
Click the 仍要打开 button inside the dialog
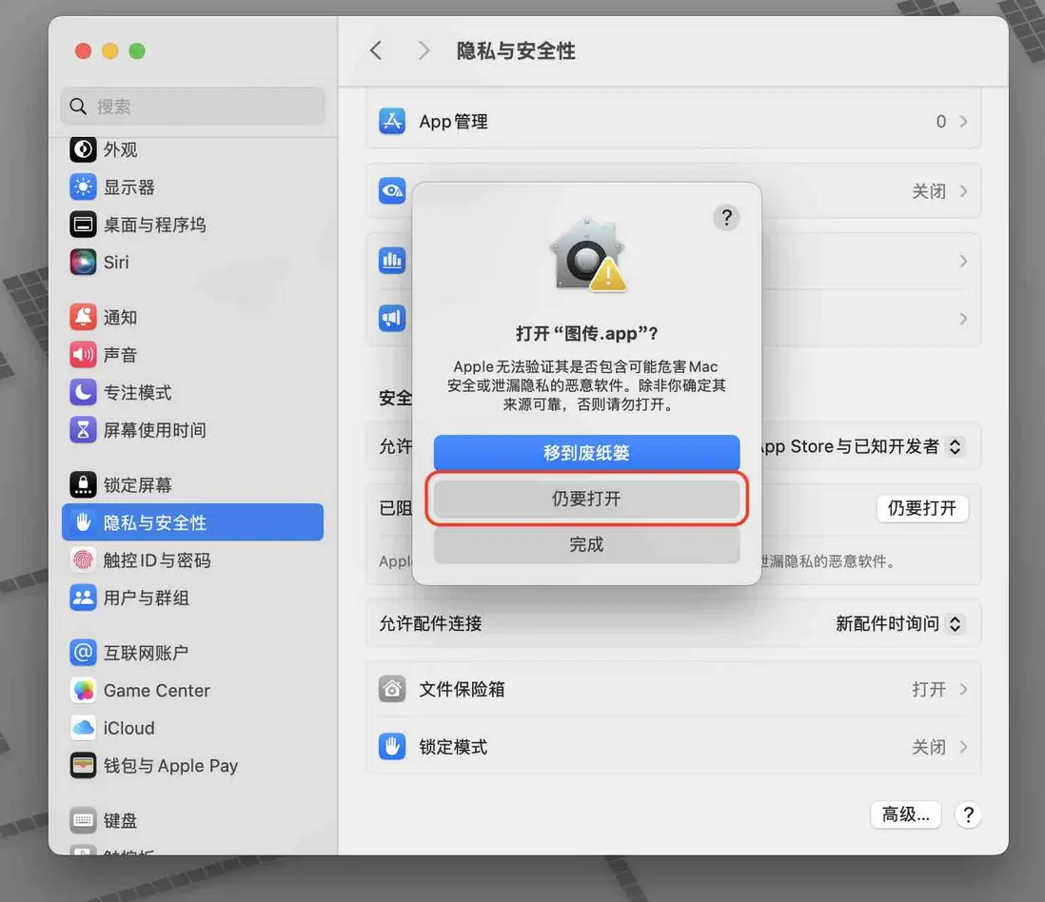coord(585,500)
